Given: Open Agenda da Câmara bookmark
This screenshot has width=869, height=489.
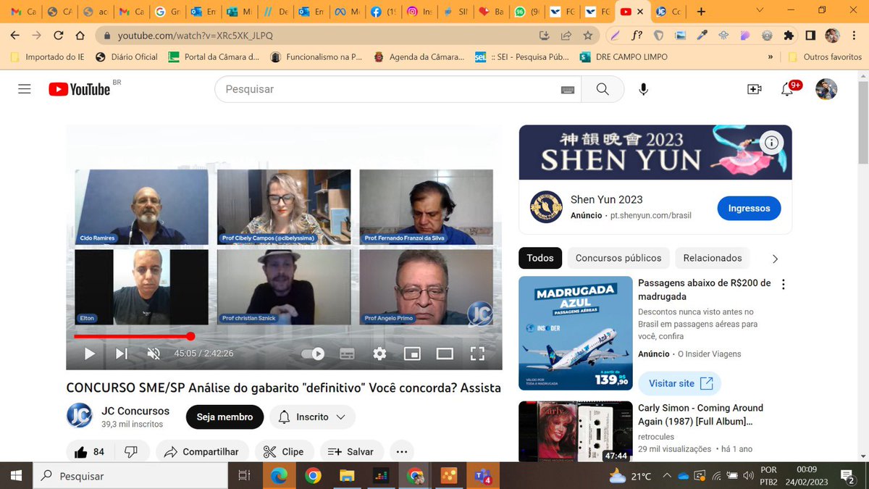Looking at the screenshot, I should coord(419,57).
